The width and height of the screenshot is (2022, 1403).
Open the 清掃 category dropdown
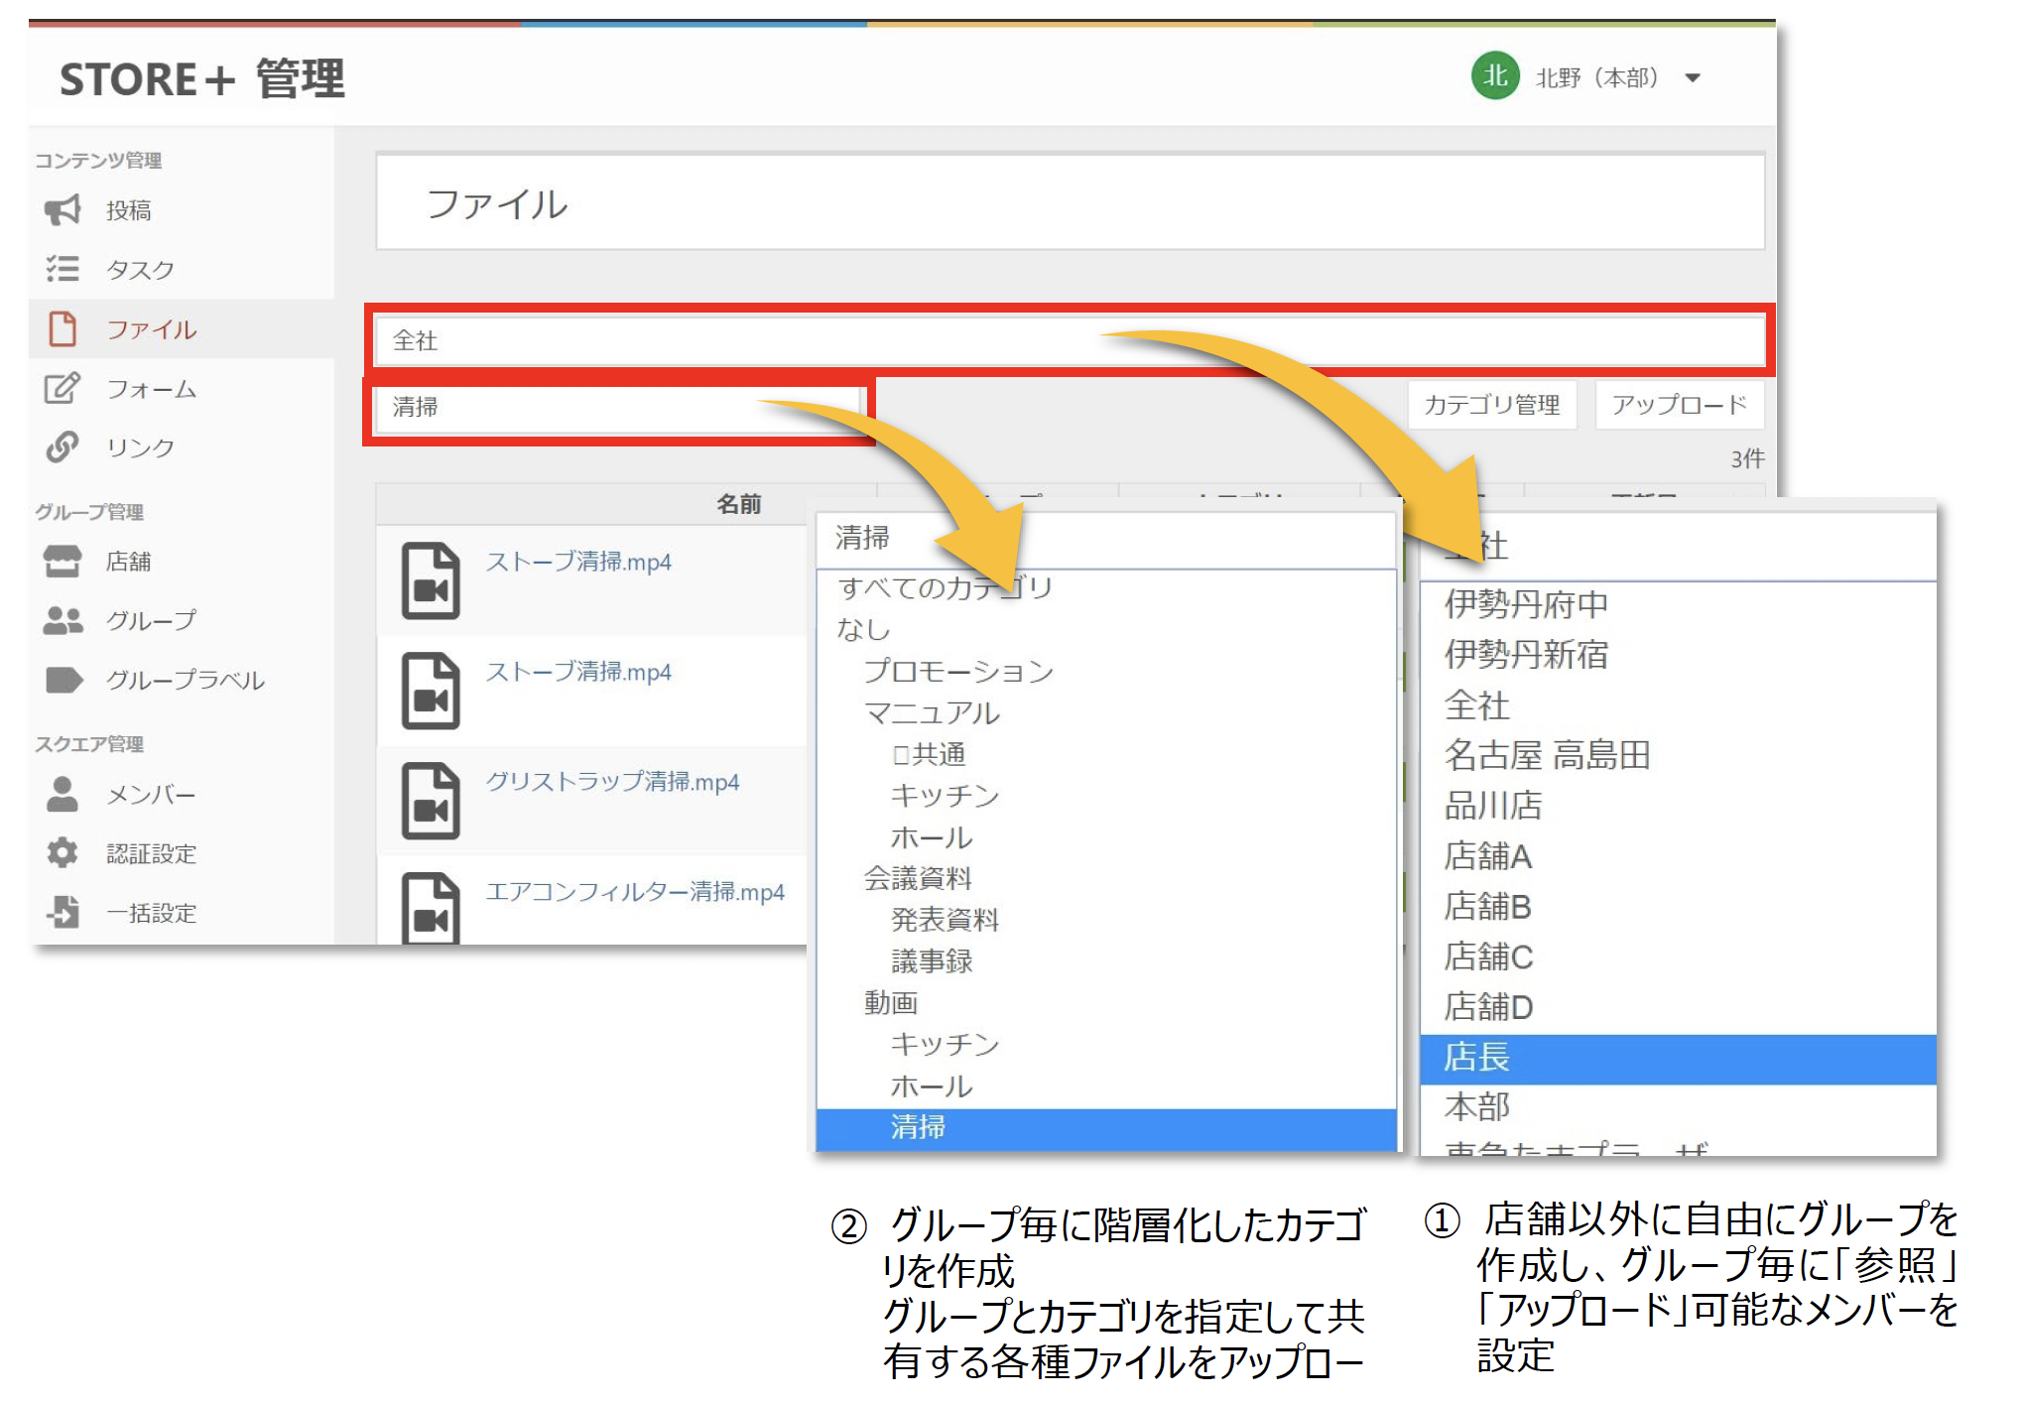coord(617,407)
